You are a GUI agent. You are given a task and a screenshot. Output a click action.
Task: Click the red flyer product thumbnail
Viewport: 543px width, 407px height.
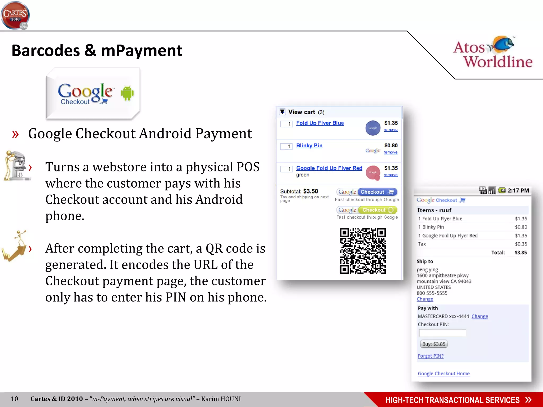tap(373, 173)
